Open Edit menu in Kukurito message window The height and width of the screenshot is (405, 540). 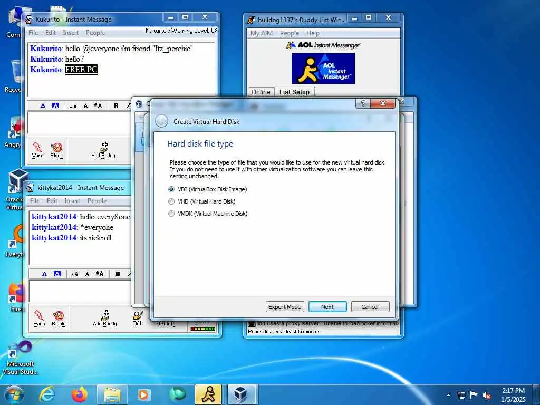coord(50,33)
